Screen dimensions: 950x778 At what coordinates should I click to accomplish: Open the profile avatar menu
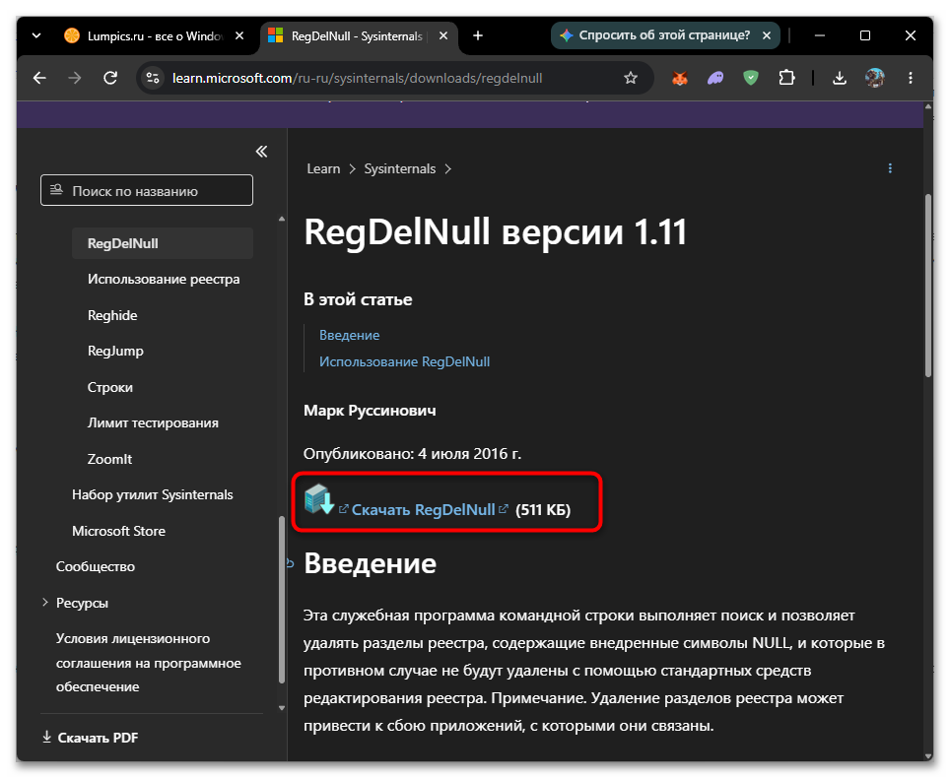coord(874,78)
